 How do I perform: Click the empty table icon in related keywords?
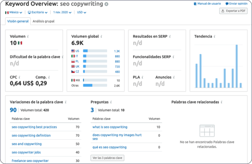coord(207,131)
